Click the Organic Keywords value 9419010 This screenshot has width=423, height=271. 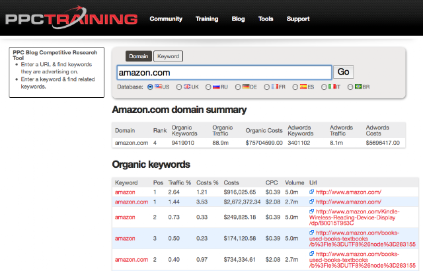pos(182,143)
